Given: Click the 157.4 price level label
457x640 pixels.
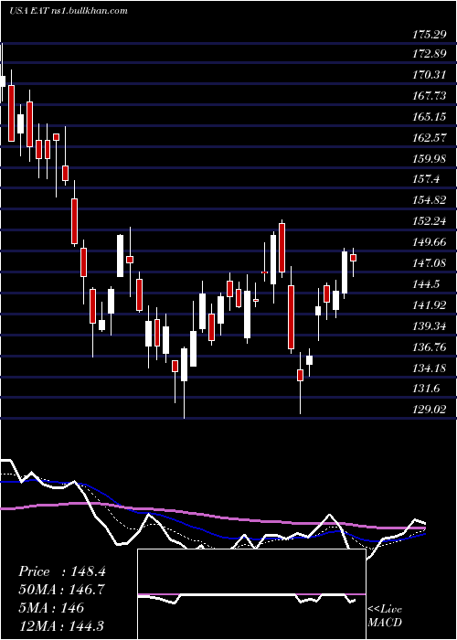Looking at the screenshot, I should [x=427, y=179].
